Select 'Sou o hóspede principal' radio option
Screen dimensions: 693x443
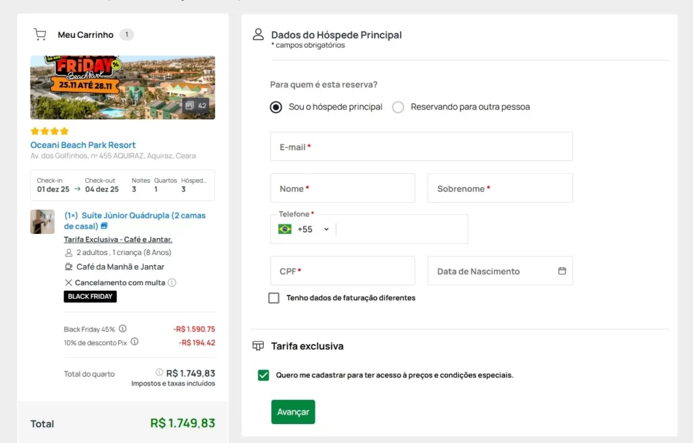click(x=276, y=107)
